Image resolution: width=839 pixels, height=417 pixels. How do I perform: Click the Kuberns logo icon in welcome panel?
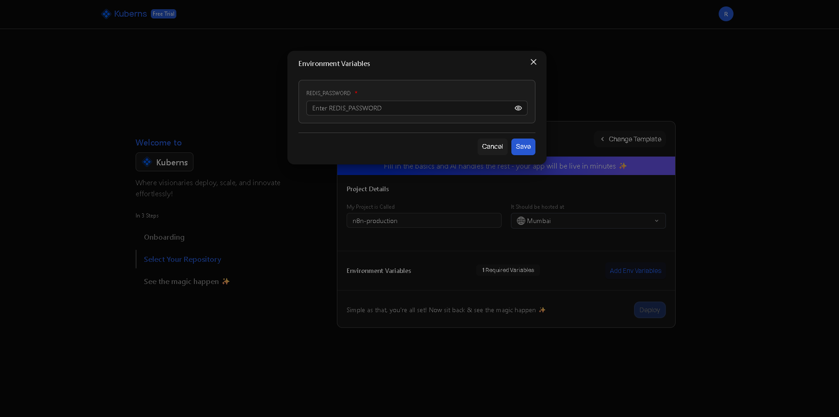point(147,162)
